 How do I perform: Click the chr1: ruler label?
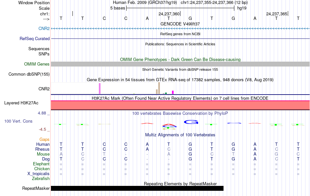pyautogui.click(x=45, y=14)
